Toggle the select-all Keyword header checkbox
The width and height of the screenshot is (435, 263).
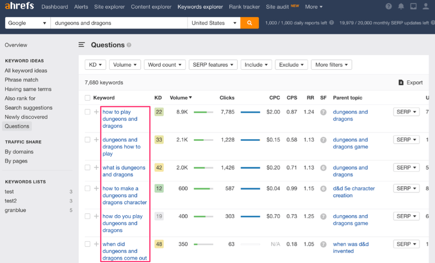click(x=87, y=98)
